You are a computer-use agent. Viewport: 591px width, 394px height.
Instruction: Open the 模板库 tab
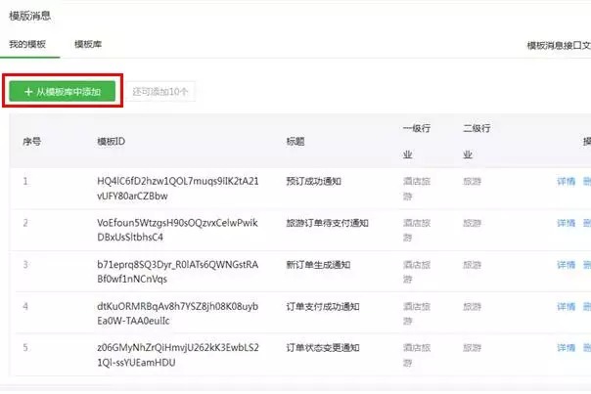point(89,45)
